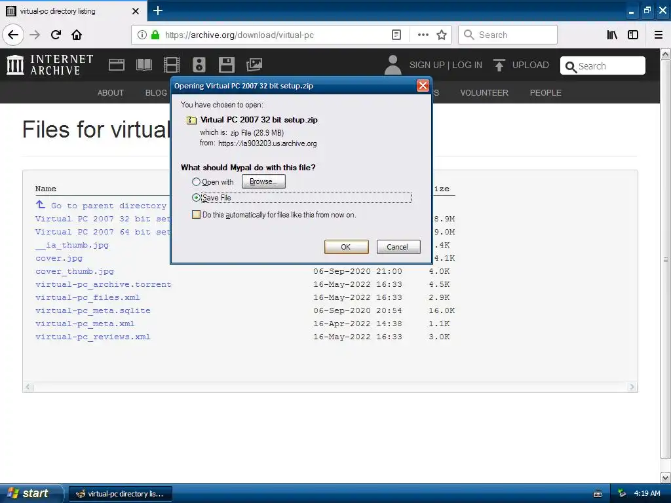Enable Do this automatically checkbox
Image resolution: width=671 pixels, height=503 pixels.
click(196, 215)
